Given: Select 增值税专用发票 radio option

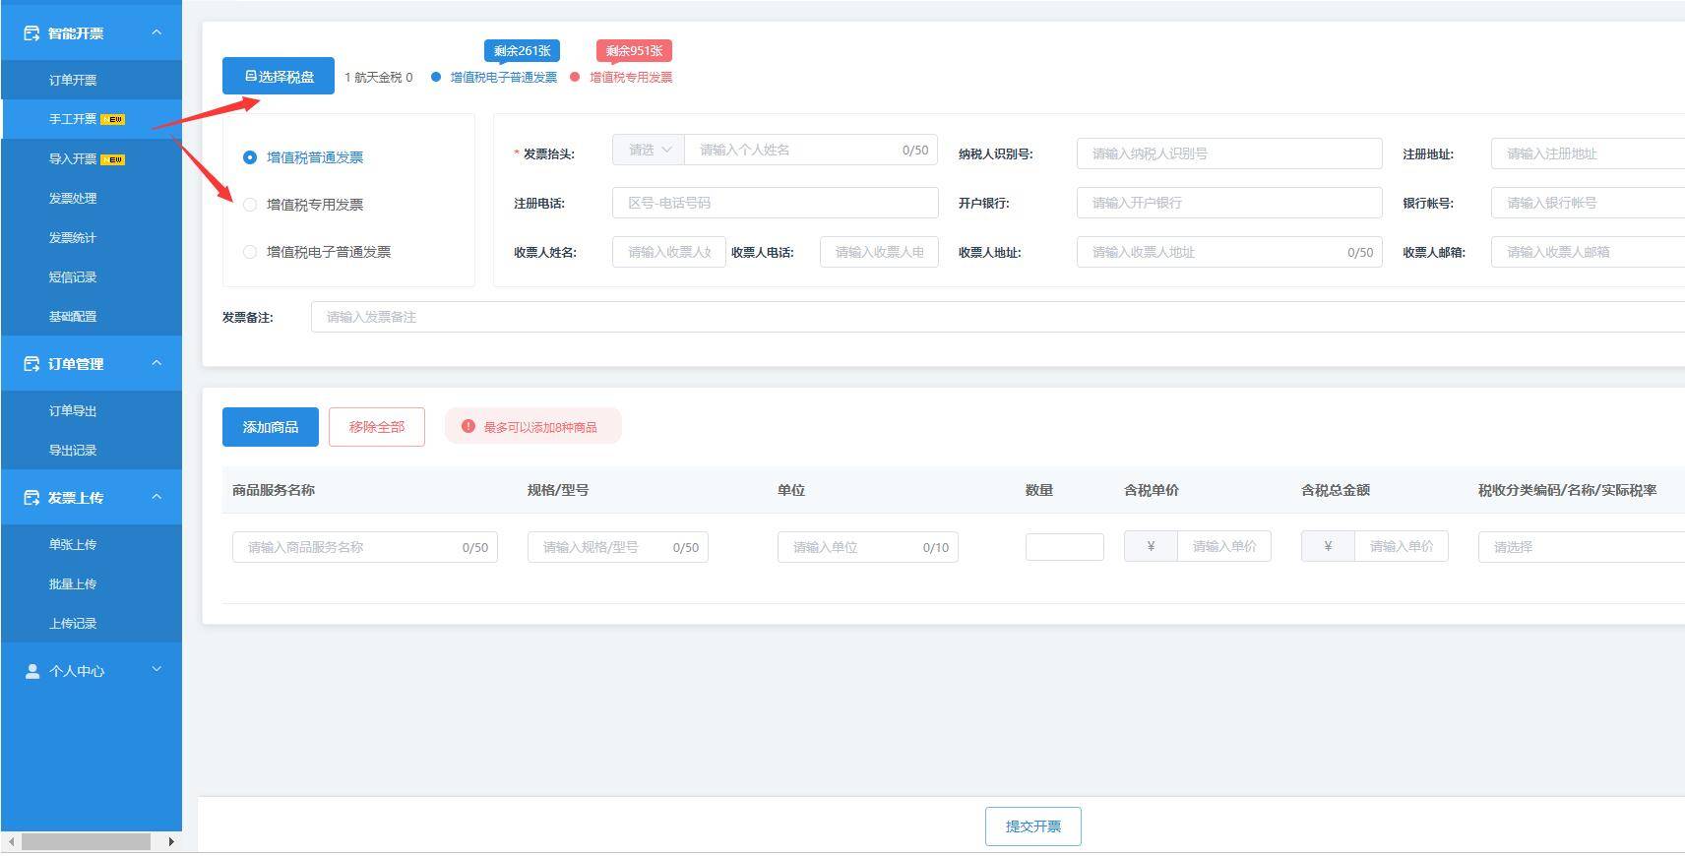Looking at the screenshot, I should [x=250, y=205].
